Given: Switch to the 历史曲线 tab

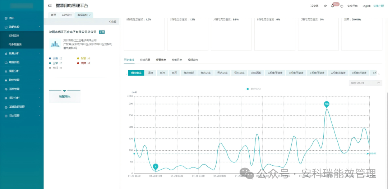Looking at the screenshot, I should point(129,60).
